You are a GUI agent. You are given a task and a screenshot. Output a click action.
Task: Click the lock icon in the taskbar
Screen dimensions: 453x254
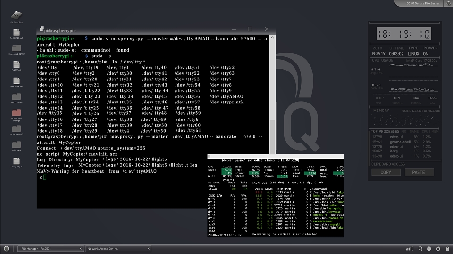point(447,248)
